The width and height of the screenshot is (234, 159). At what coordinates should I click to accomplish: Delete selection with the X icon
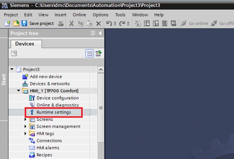[99, 24]
